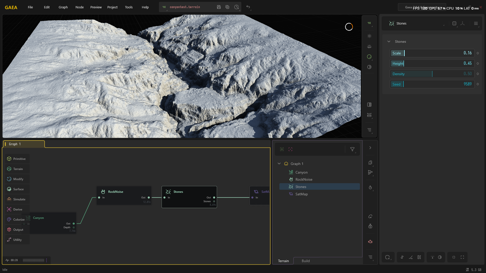Switch to the Terrain tab
486x273 pixels.
pyautogui.click(x=283, y=261)
